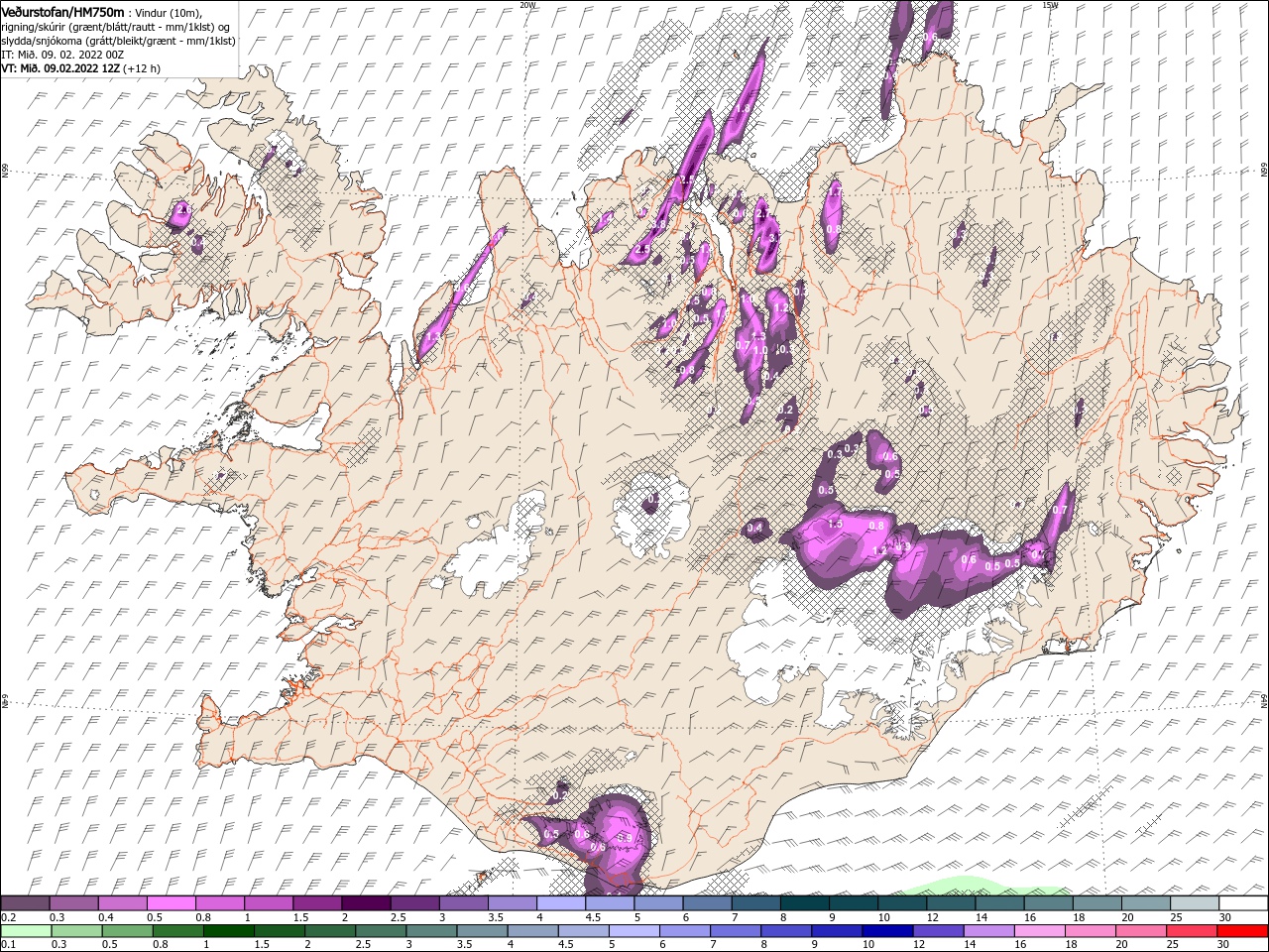Select rain-scale swatch between 5 and 6

[x=634, y=931]
